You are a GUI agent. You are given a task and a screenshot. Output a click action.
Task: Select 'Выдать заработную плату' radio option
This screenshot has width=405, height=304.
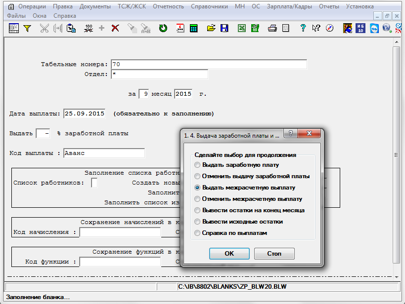198,165
